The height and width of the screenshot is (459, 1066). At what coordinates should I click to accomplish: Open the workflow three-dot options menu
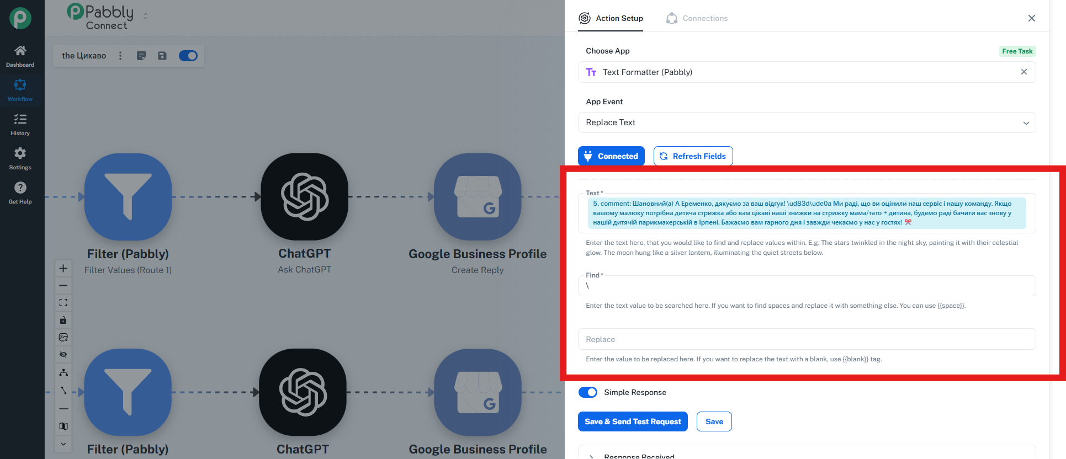(x=120, y=56)
